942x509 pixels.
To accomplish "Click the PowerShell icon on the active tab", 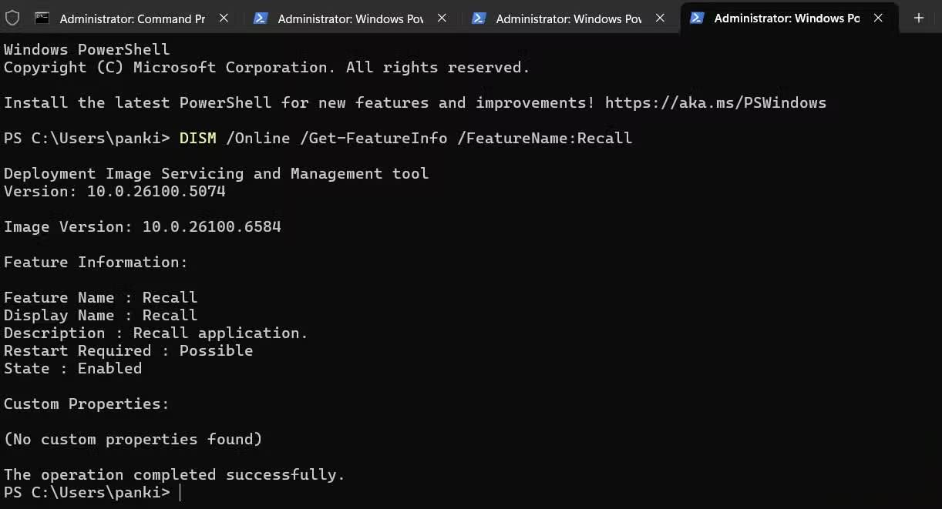I will click(697, 18).
